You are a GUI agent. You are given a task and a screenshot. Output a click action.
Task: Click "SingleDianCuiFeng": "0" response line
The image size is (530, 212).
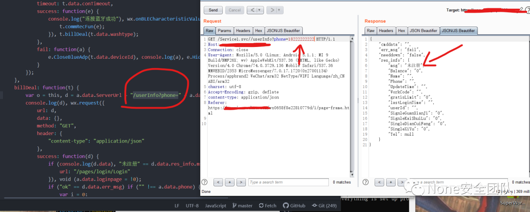click(418, 123)
